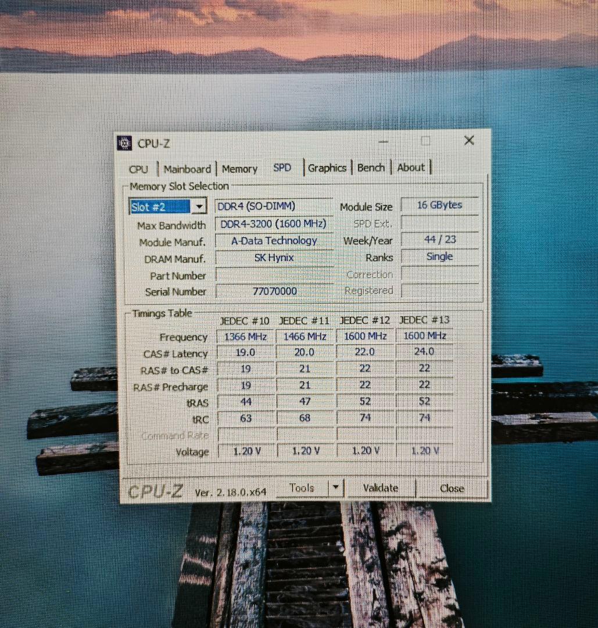Click the 20.0 CAS latency cell

point(305,352)
